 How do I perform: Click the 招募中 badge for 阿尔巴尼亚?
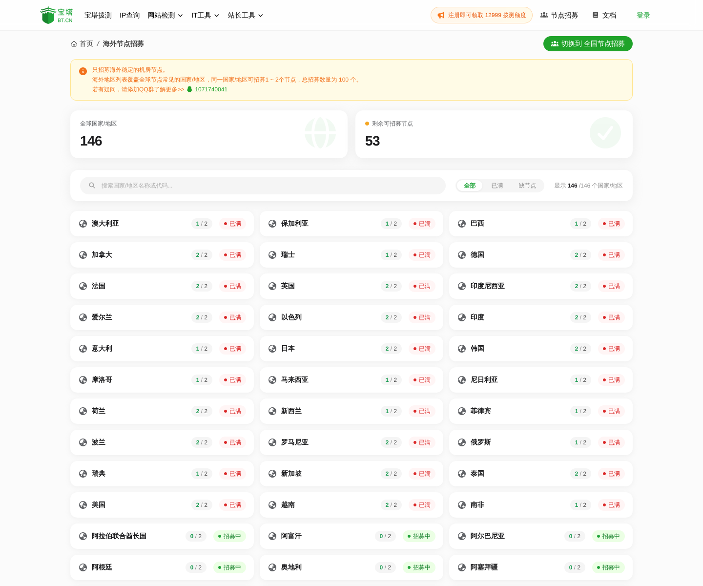[608, 536]
